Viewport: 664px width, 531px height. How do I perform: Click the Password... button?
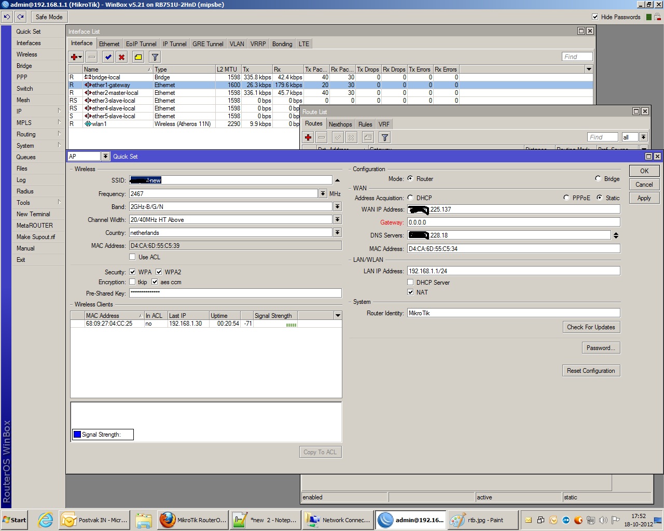(x=601, y=348)
